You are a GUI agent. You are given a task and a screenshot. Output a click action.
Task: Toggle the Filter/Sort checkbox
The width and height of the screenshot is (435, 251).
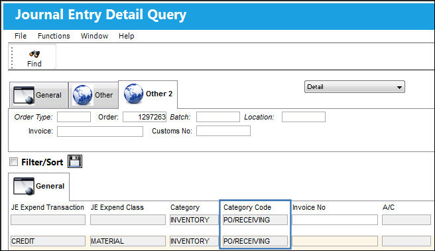click(13, 161)
